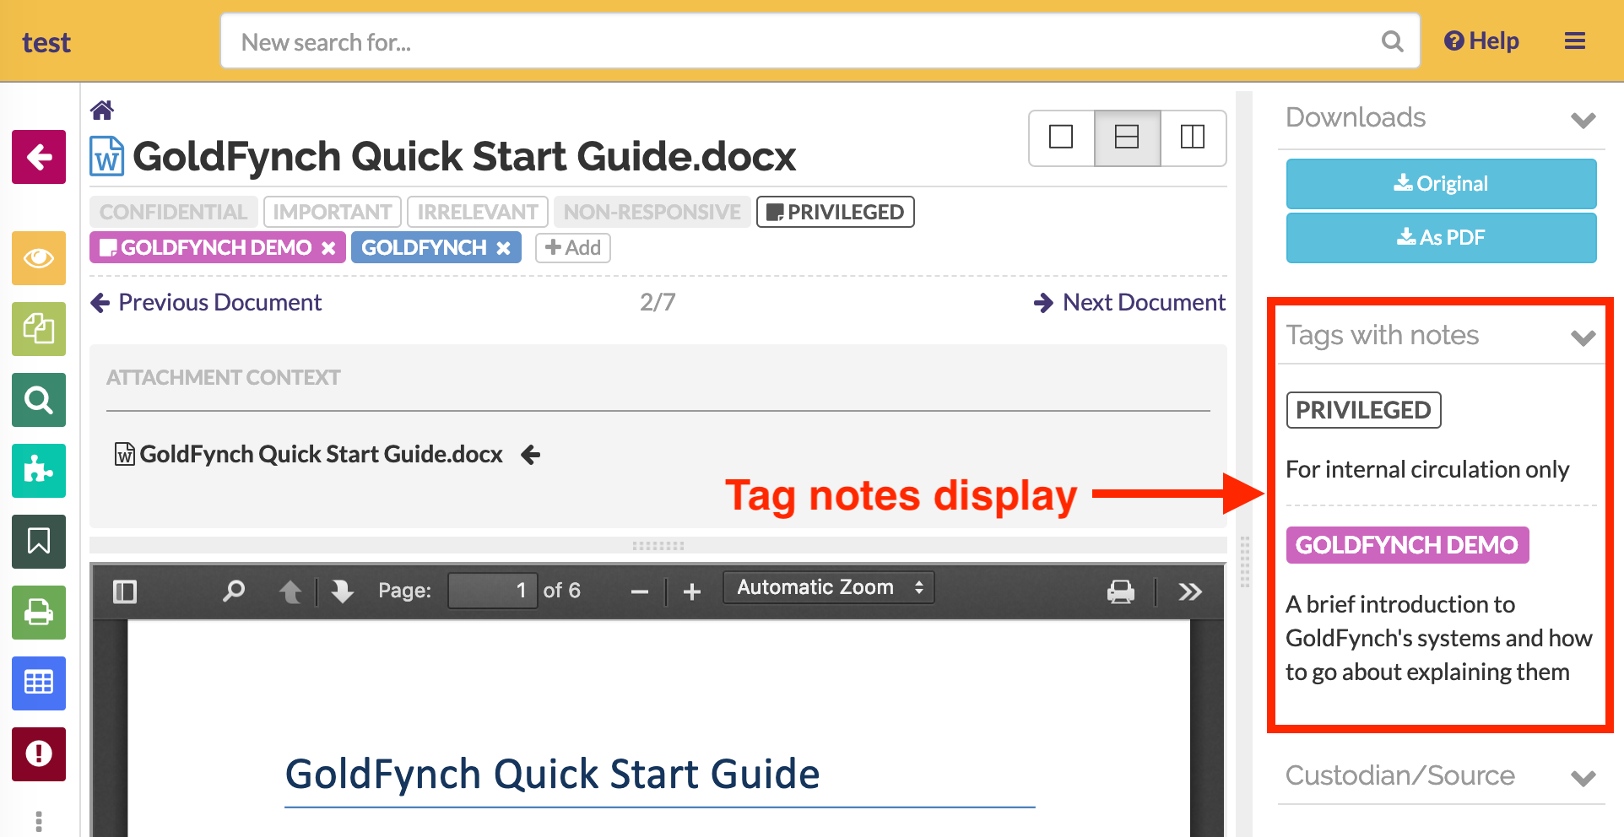The image size is (1624, 837).
Task: Click the PDF viewer find magnifier icon
Action: coord(234,591)
